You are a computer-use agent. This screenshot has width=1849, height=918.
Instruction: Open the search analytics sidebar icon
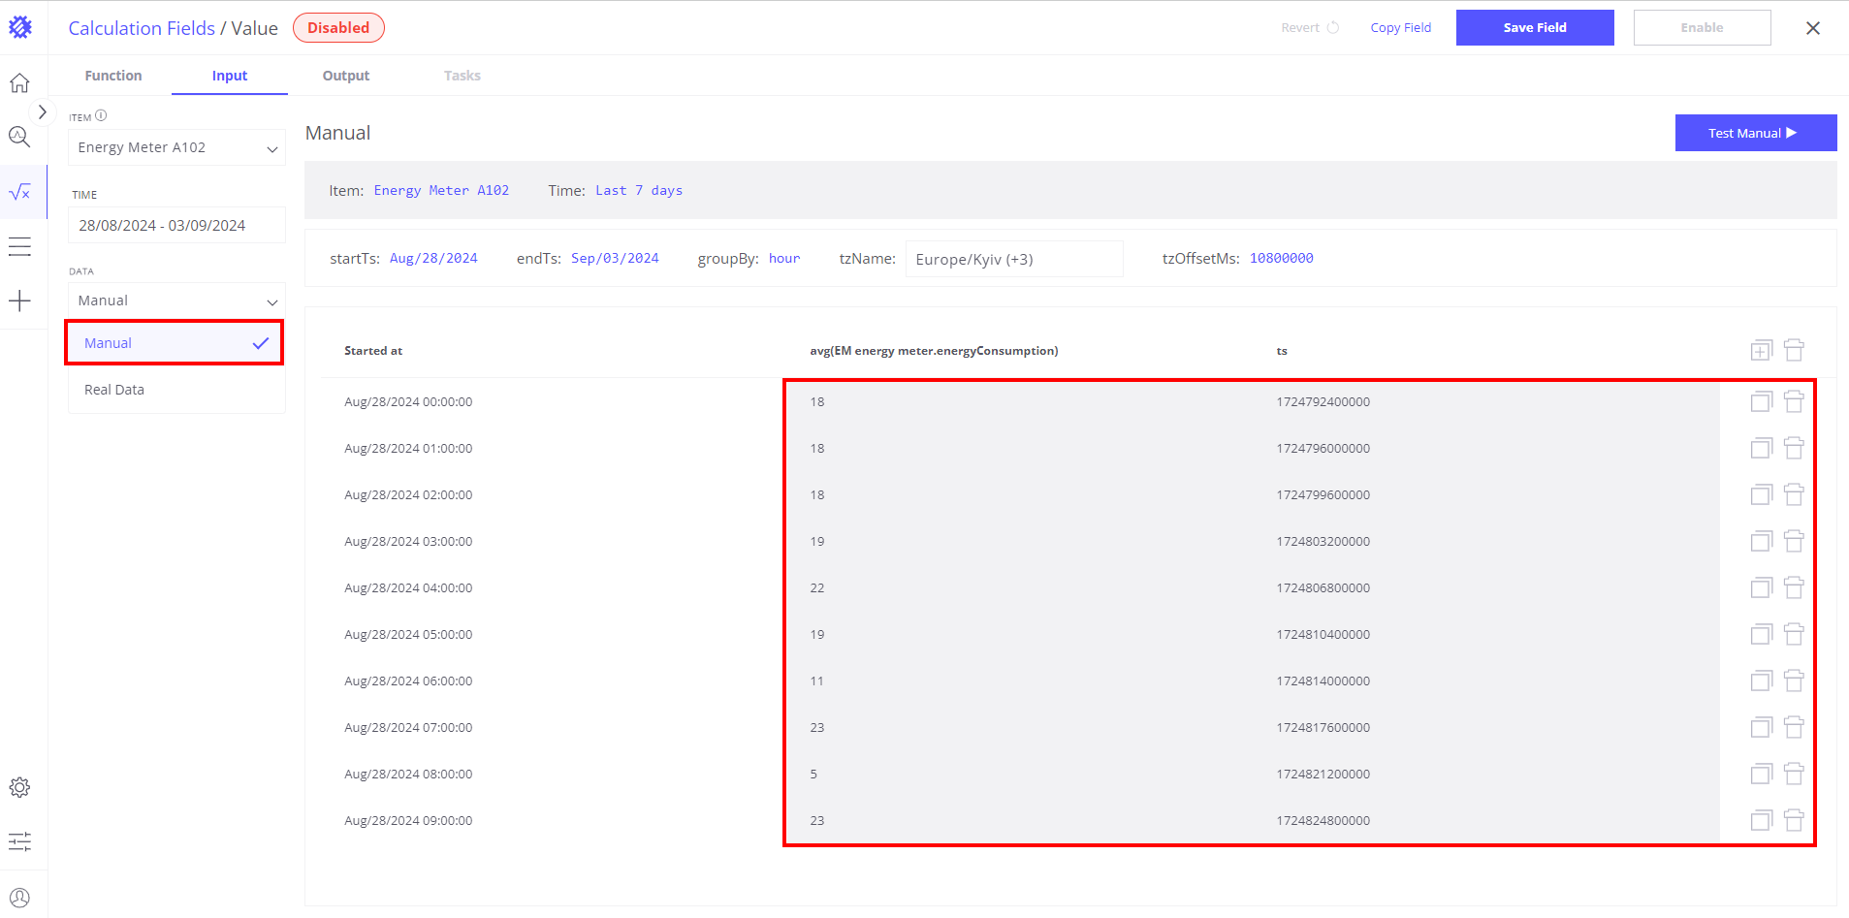19,137
